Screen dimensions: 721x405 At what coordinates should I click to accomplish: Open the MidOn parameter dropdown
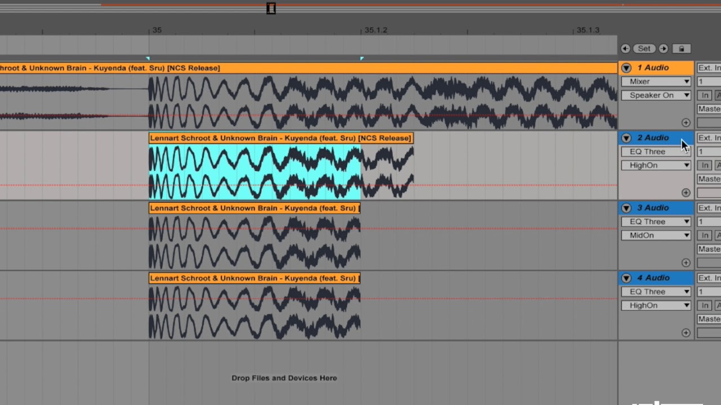[656, 236]
